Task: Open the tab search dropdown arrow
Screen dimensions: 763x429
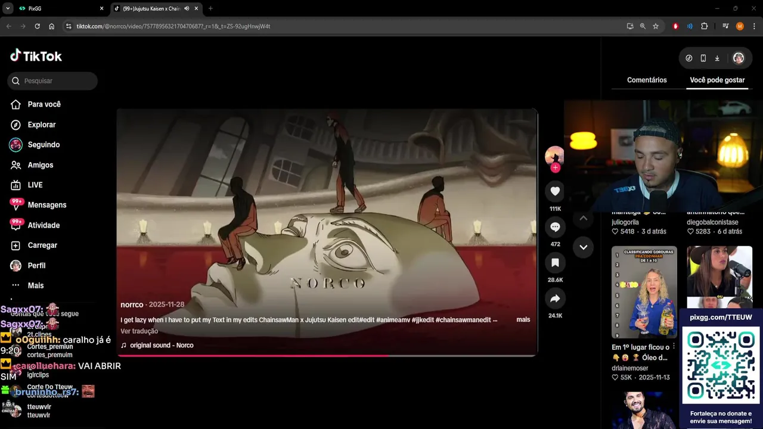Action: point(8,8)
